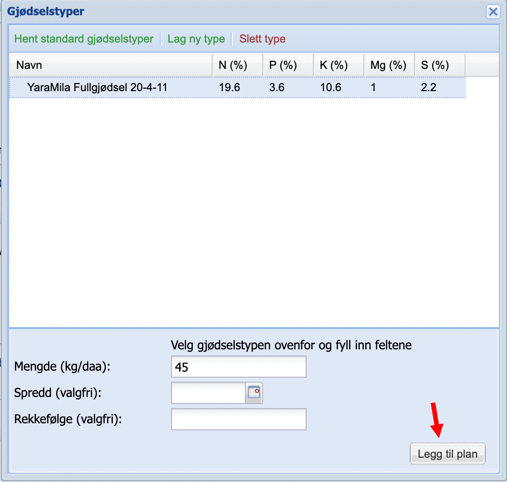Select the YaraMila Fullgjødsel 20-4-11 row
The image size is (507, 482).
(x=238, y=88)
